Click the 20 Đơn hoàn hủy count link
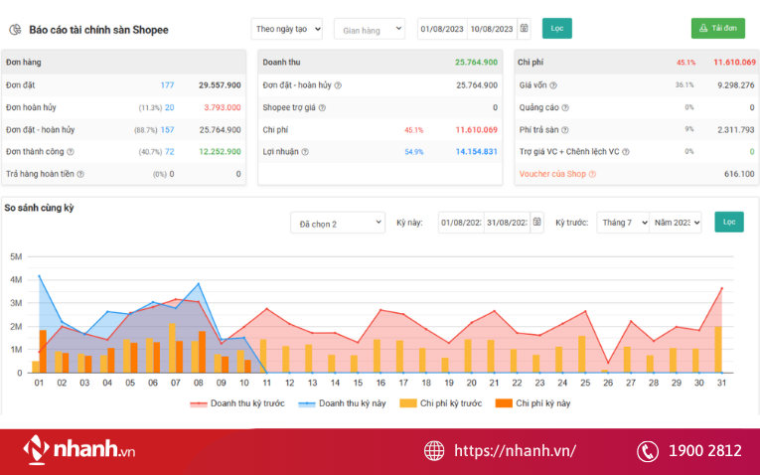This screenshot has height=475, width=760. click(170, 107)
